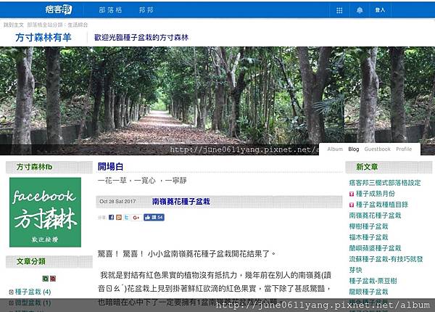Viewport: 435px width, 312px height.
Task: Open the post 南嶺蕘花種子盆栽 title
Action: pyautogui.click(x=181, y=202)
